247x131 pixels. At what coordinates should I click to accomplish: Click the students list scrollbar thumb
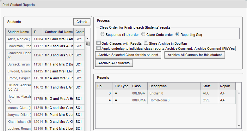point(88,44)
